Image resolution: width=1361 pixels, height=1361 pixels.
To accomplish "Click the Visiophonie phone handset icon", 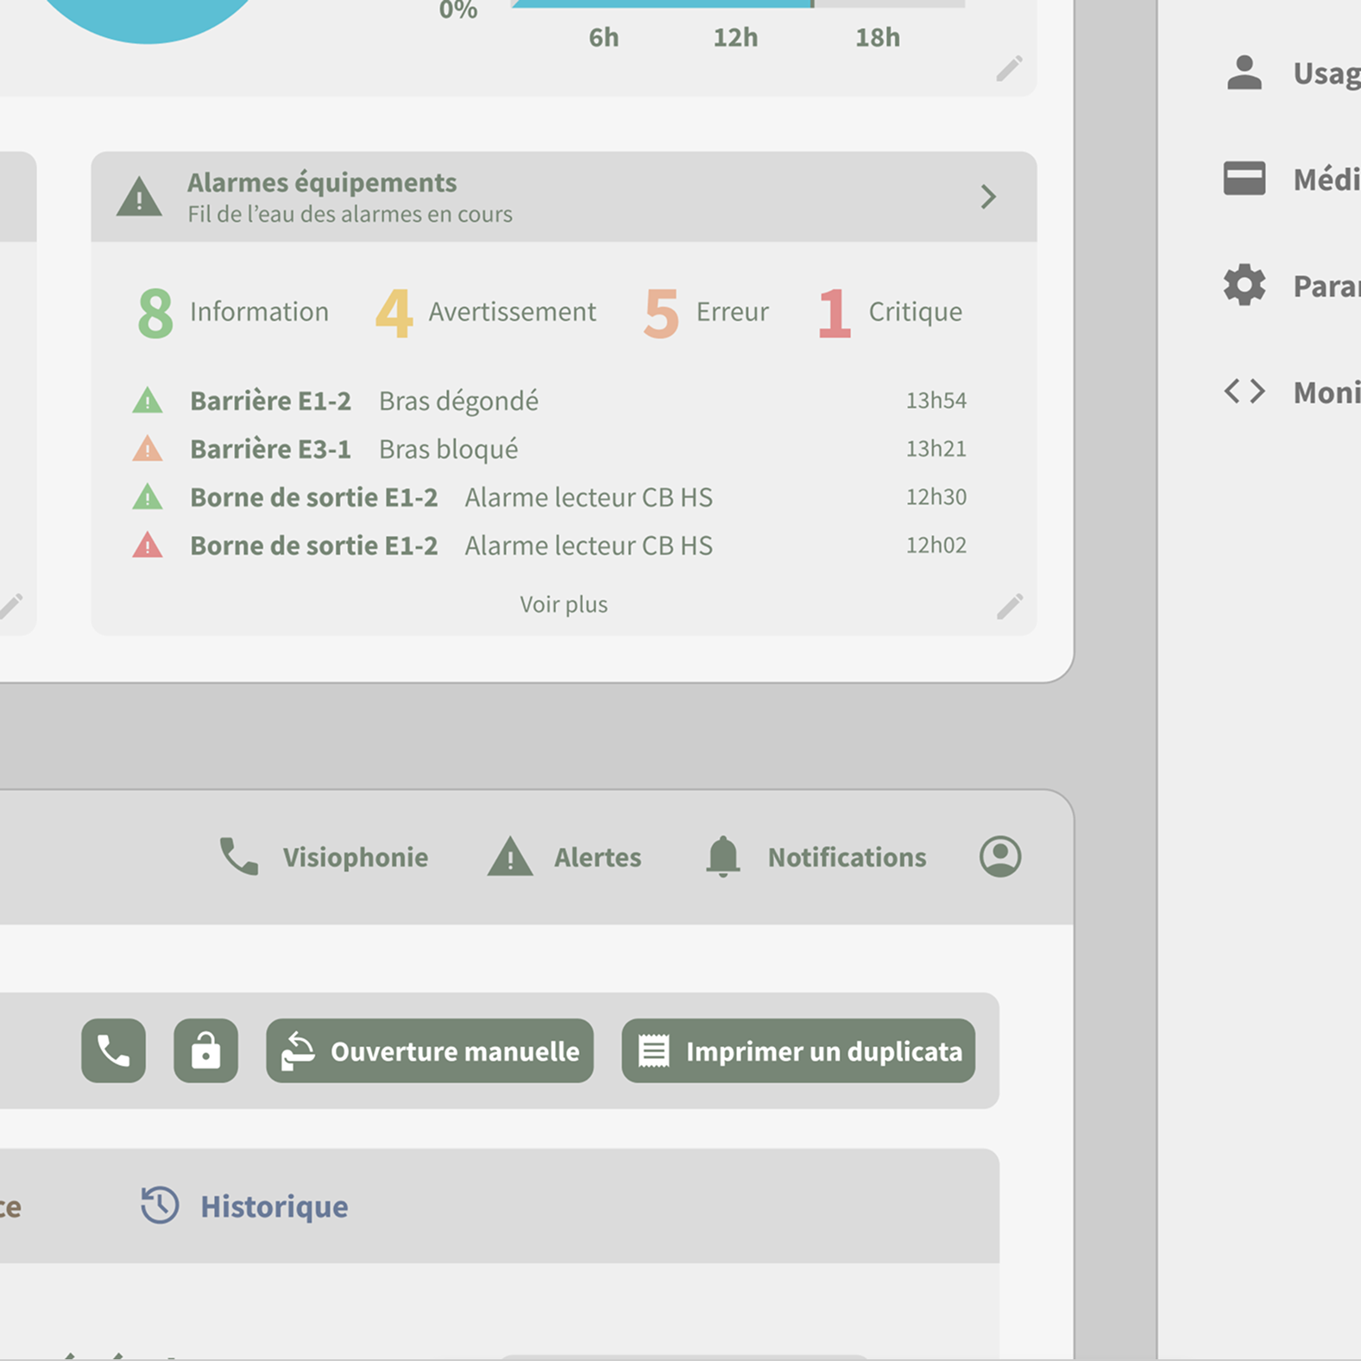I will (x=239, y=856).
